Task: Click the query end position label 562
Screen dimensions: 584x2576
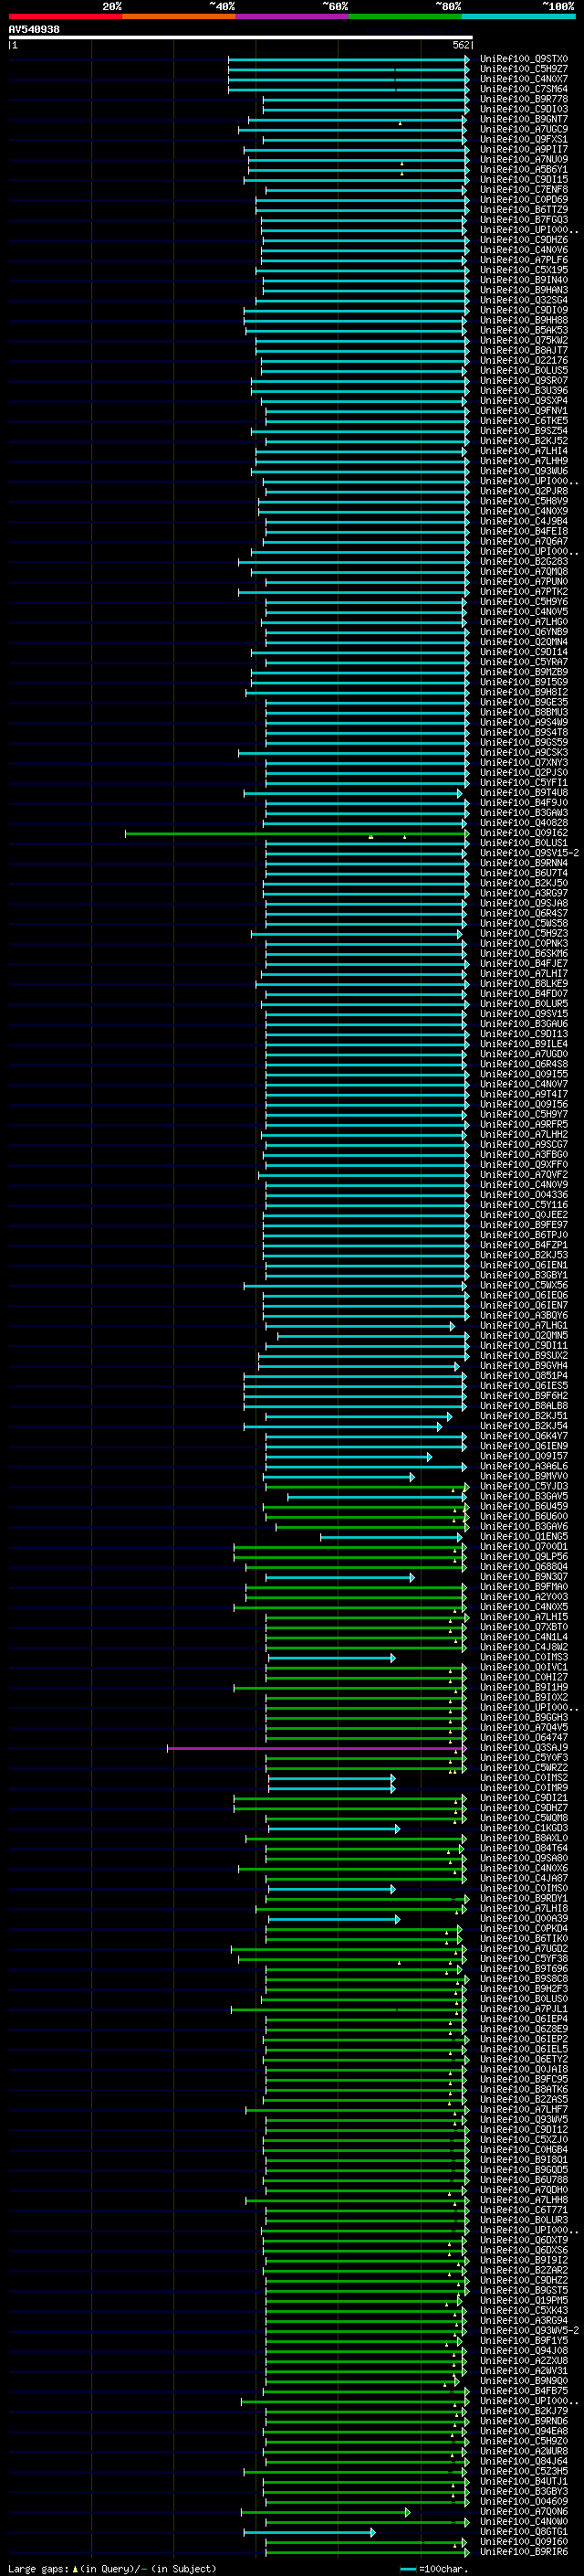Action: click(460, 45)
